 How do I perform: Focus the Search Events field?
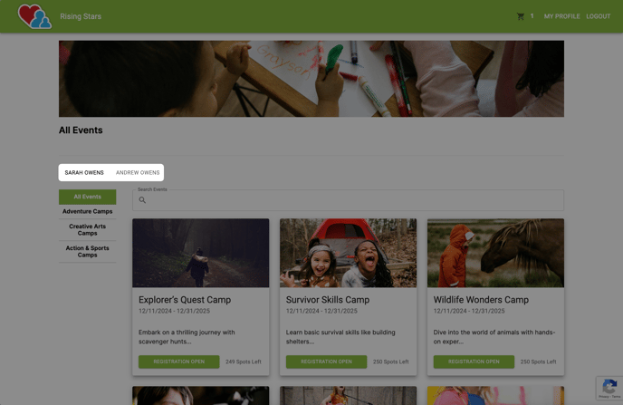coord(348,200)
